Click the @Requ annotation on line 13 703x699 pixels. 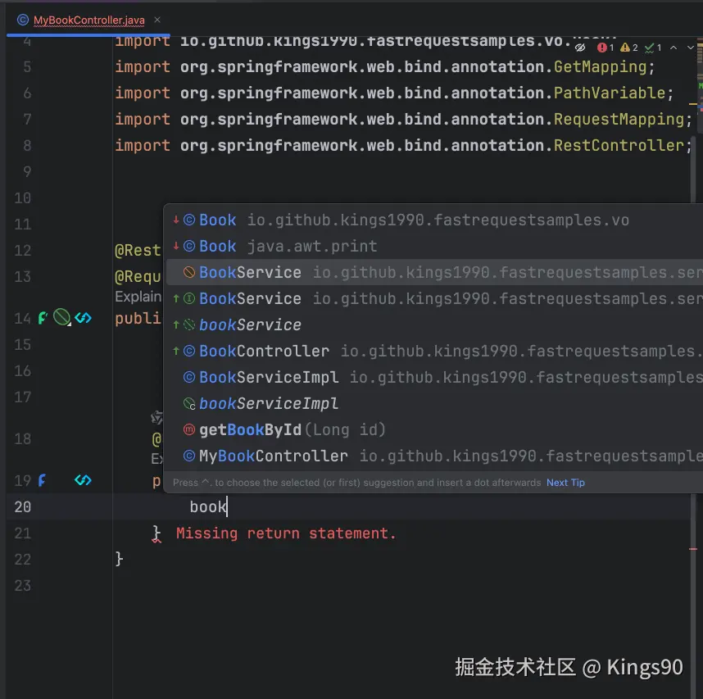click(x=138, y=277)
